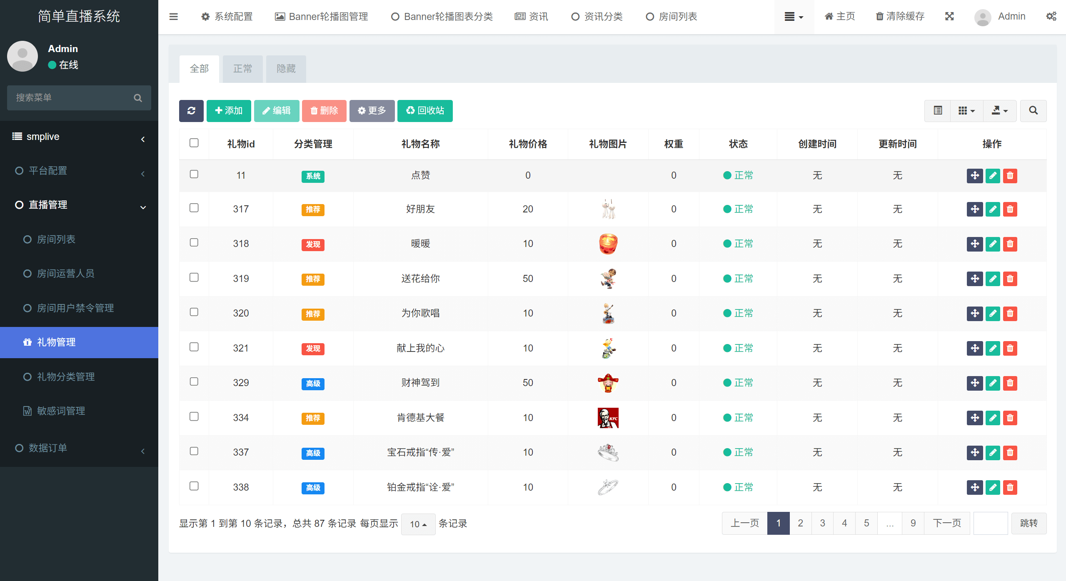The width and height of the screenshot is (1066, 581).
Task: Check the row for gift 338 铂金戒指
Action: pos(194,486)
